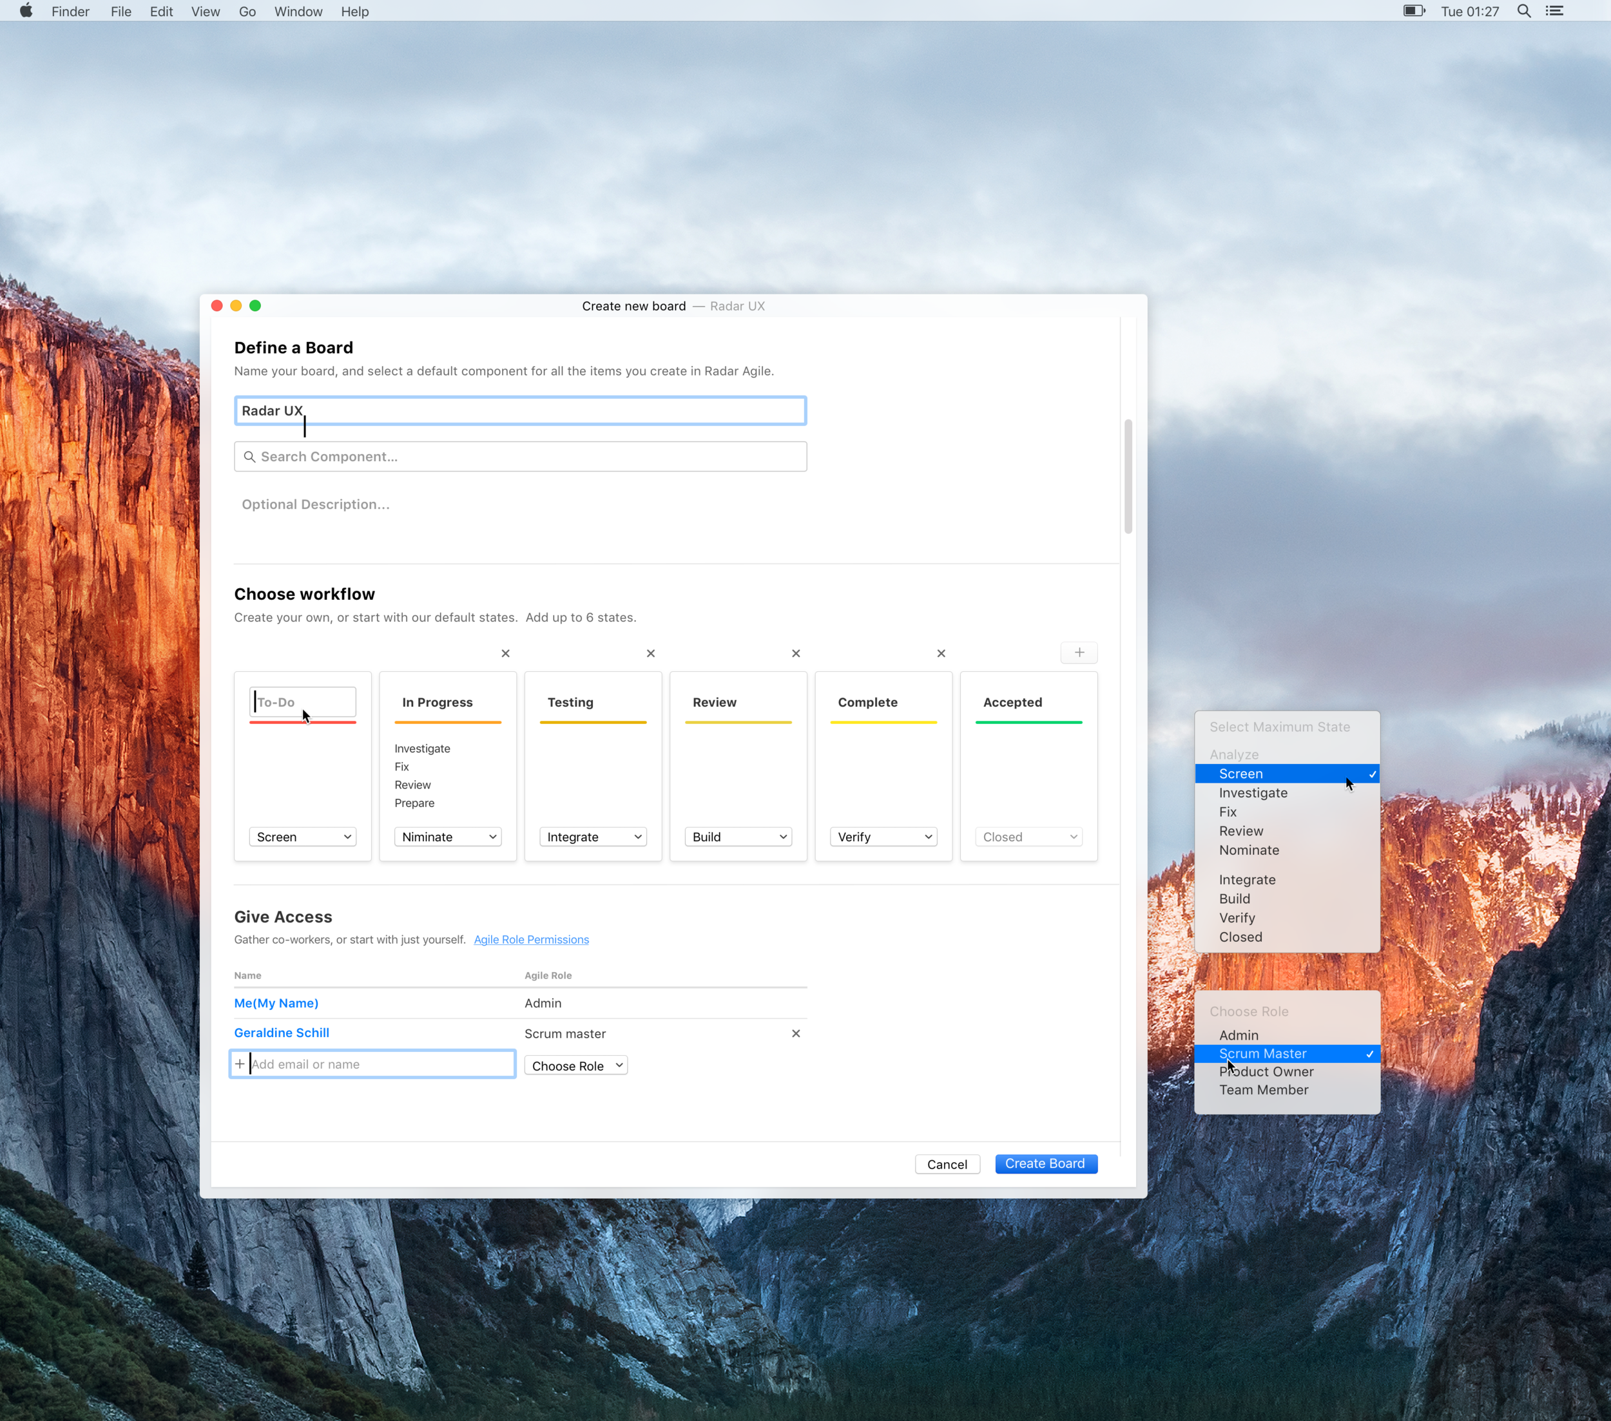Remove the Review workflow state
The image size is (1611, 1421).
point(795,653)
